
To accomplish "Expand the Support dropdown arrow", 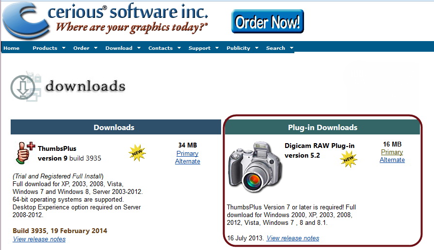I will (x=217, y=48).
